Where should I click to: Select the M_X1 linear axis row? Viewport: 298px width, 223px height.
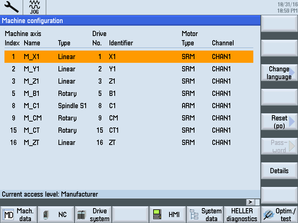tap(129, 57)
